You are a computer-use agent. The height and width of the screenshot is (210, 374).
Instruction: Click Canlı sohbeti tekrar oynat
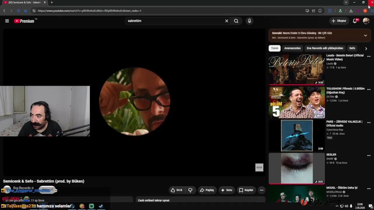tap(154, 200)
